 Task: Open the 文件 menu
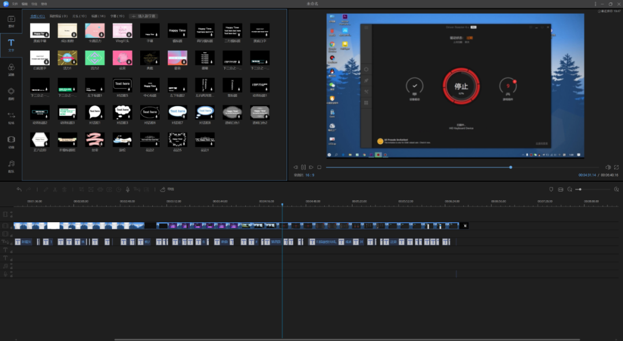[x=14, y=3]
